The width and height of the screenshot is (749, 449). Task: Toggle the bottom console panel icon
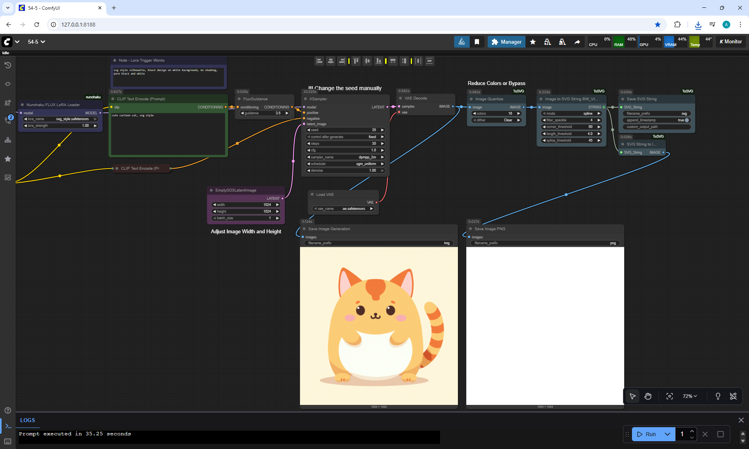coord(8,426)
